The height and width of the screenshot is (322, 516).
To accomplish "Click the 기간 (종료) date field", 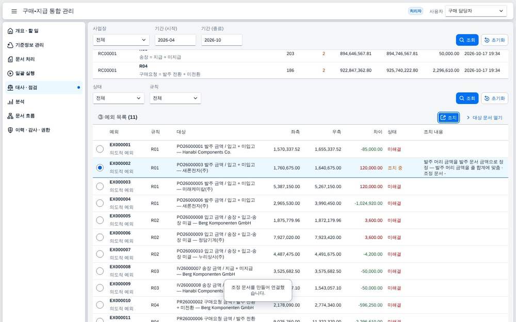I will tap(221, 40).
